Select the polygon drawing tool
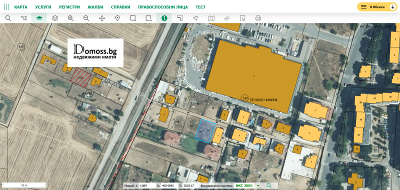This screenshot has height=190, width=400. [x=195, y=18]
